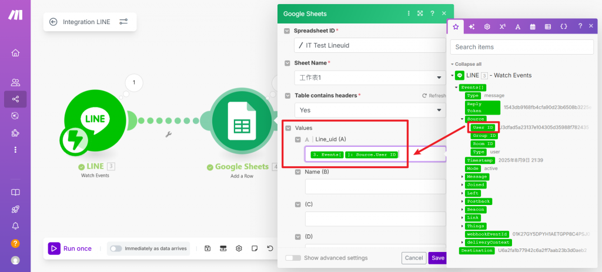This screenshot has width=602, height=272.
Task: Switch to the curly braces custom variables tab
Action: [564, 26]
